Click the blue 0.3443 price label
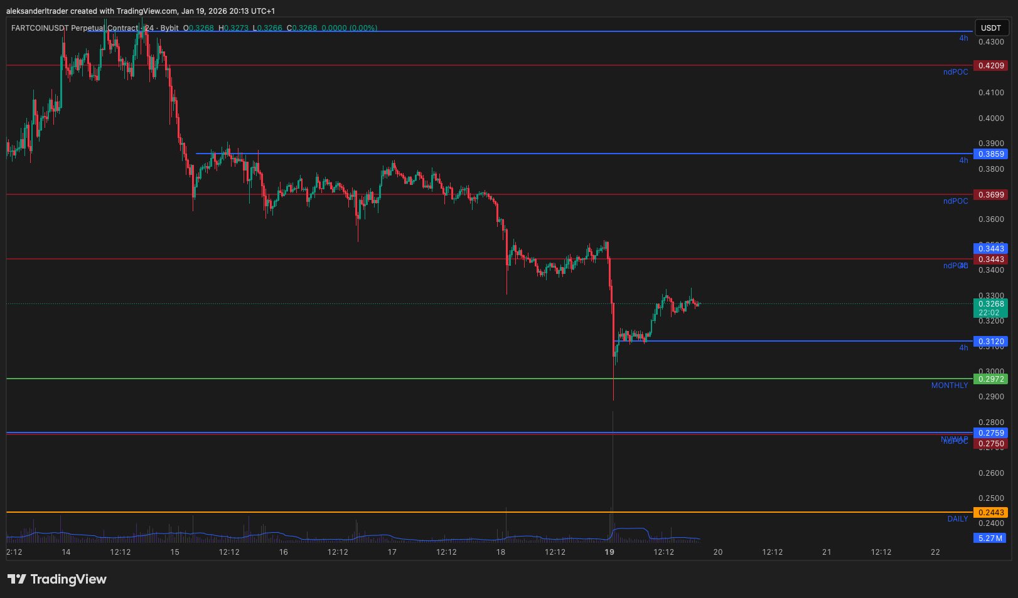 pos(991,248)
